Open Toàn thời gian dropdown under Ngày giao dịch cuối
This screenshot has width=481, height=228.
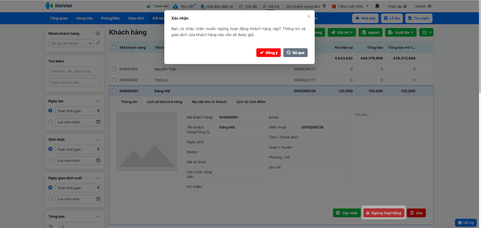pyautogui.click(x=78, y=188)
